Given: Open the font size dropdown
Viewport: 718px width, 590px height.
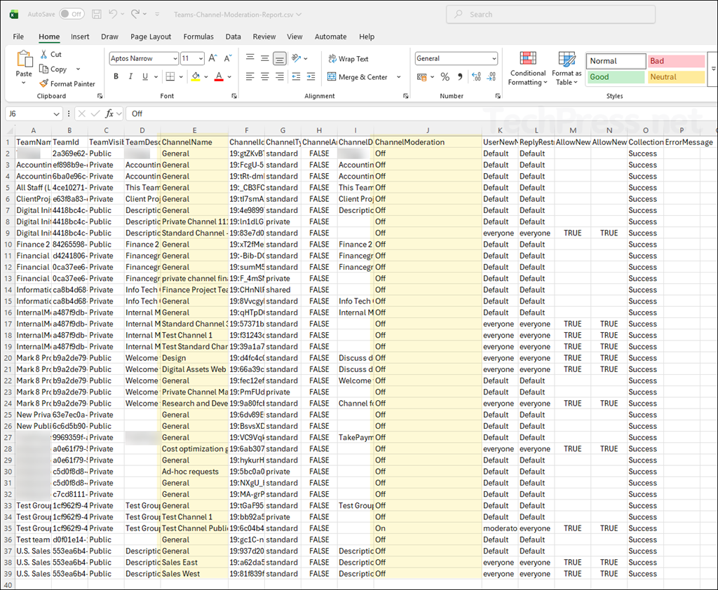Looking at the screenshot, I should pyautogui.click(x=201, y=59).
